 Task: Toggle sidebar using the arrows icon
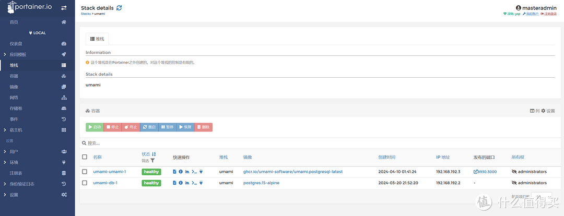tap(64, 8)
